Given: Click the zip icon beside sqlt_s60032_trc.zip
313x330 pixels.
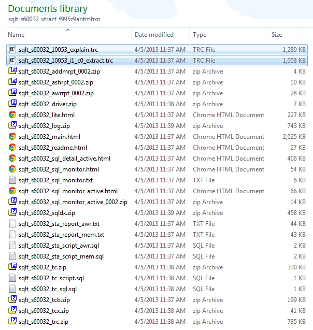Looking at the screenshot, I should [x=12, y=322].
